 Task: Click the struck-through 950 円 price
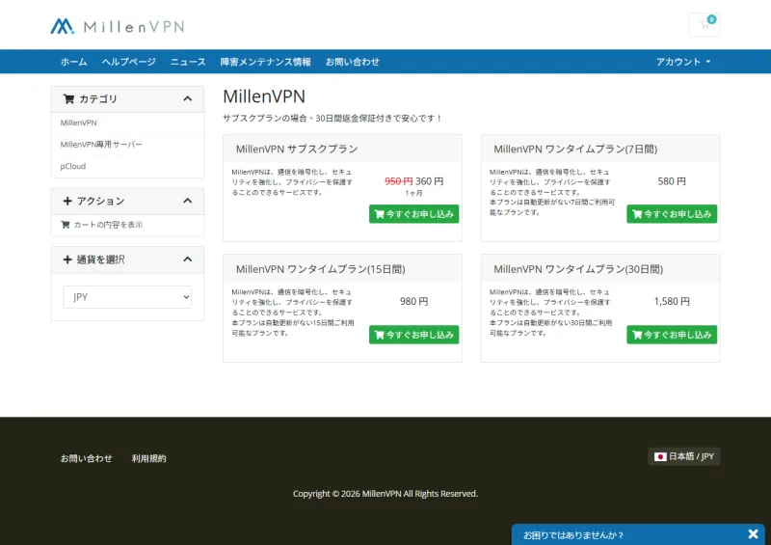(x=399, y=181)
